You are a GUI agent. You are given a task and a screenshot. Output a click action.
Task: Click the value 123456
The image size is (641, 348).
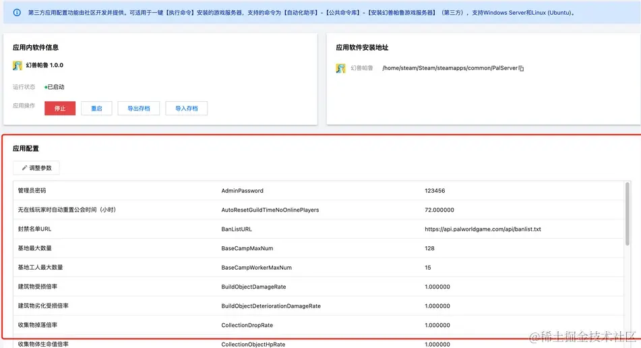(x=435, y=191)
